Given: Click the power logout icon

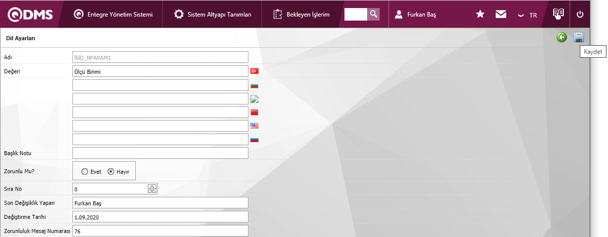Looking at the screenshot, I should tap(580, 15).
